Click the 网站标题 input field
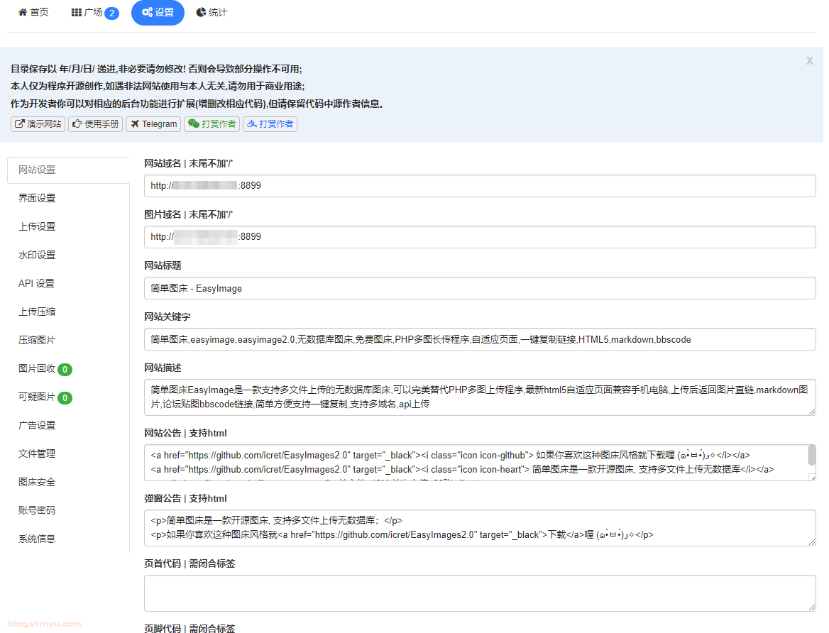This screenshot has width=829, height=633. pos(479,288)
